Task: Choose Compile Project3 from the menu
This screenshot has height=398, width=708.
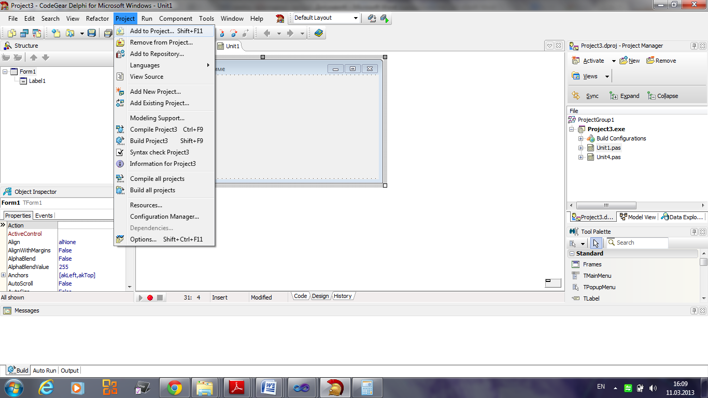Action: pyautogui.click(x=164, y=130)
